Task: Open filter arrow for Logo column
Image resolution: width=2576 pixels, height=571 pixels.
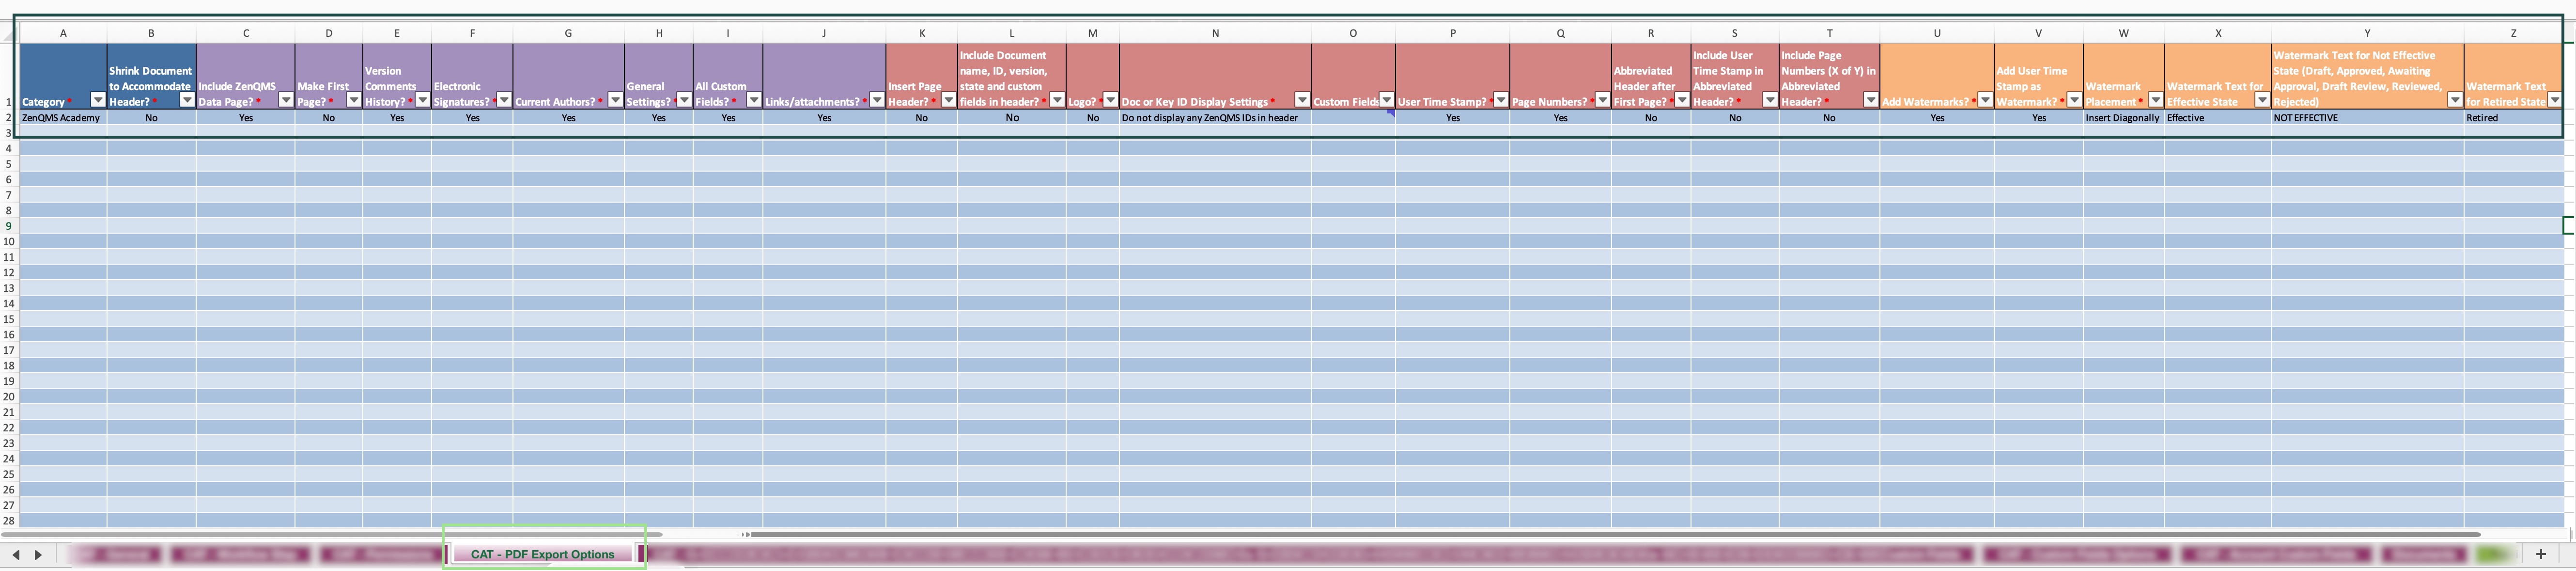Action: (1110, 100)
